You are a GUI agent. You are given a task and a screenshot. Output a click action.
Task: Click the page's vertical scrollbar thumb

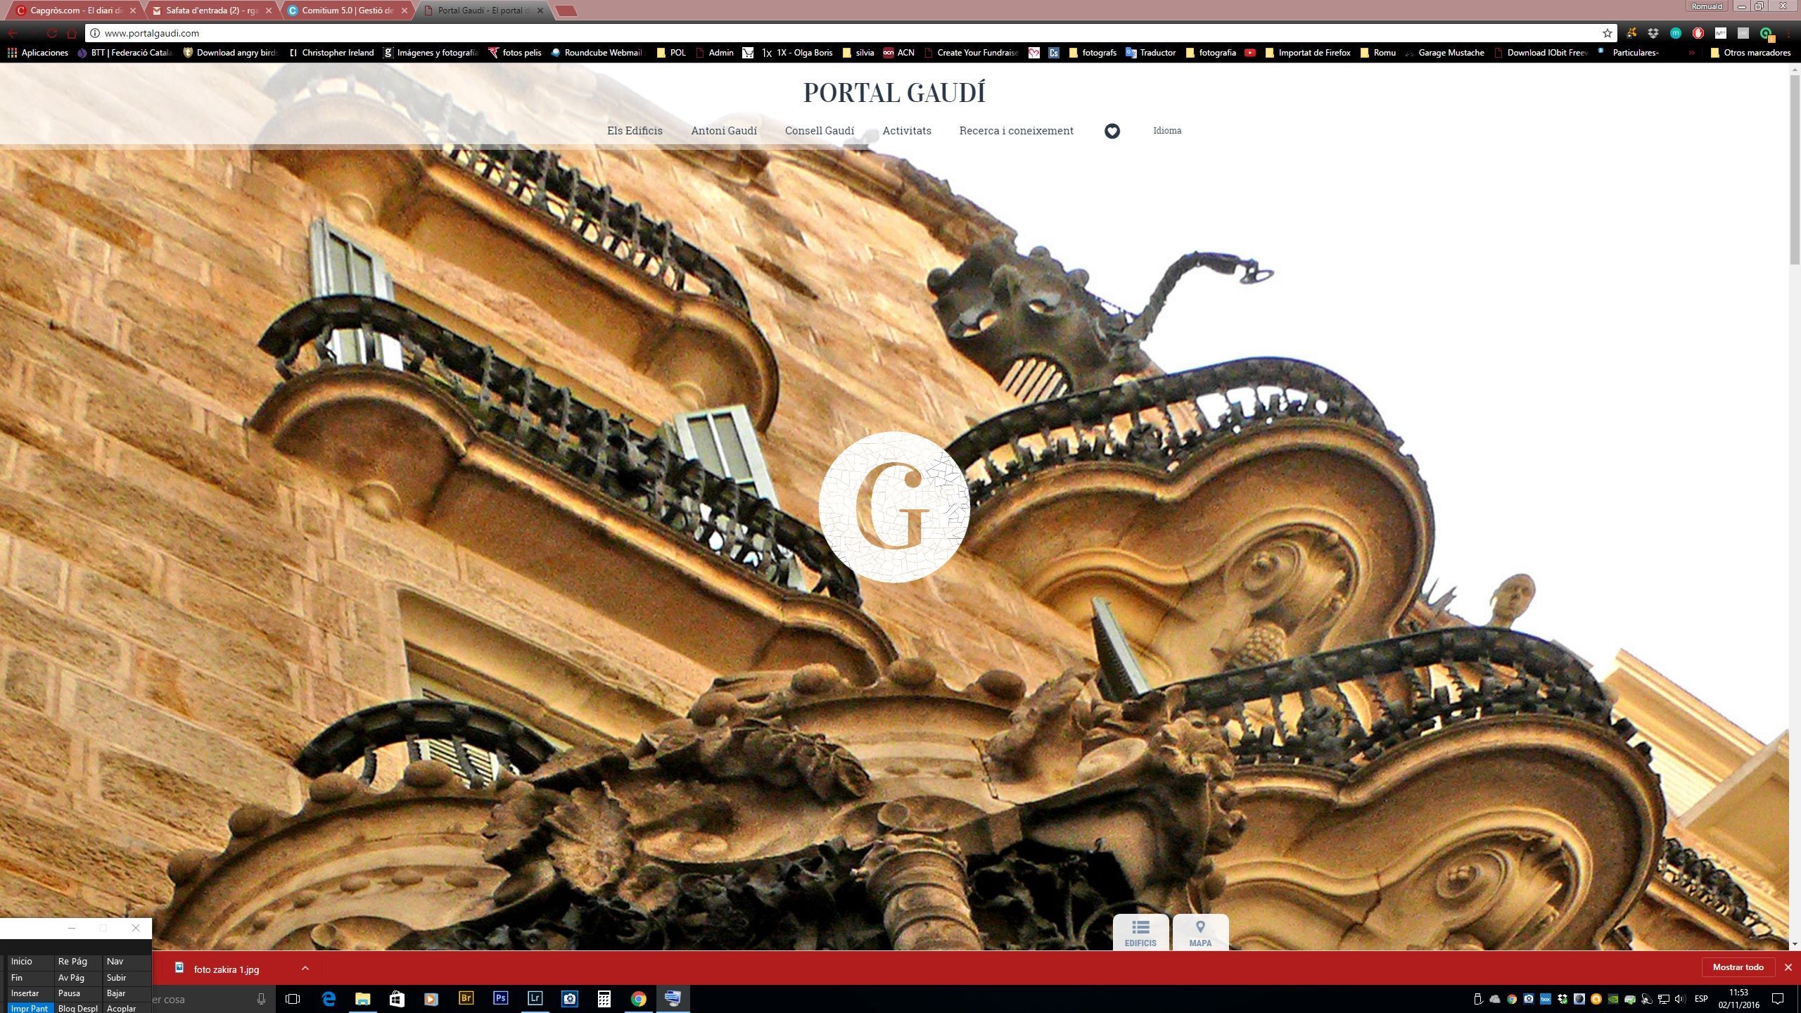coord(1795,169)
